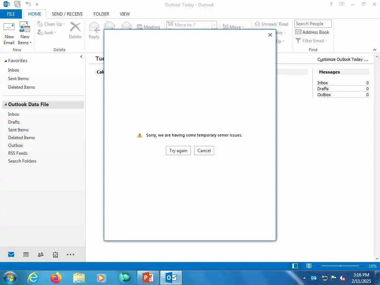Viewport: 380px width, 285px height.
Task: Click Inbox in the Messages panel
Action: click(x=322, y=83)
